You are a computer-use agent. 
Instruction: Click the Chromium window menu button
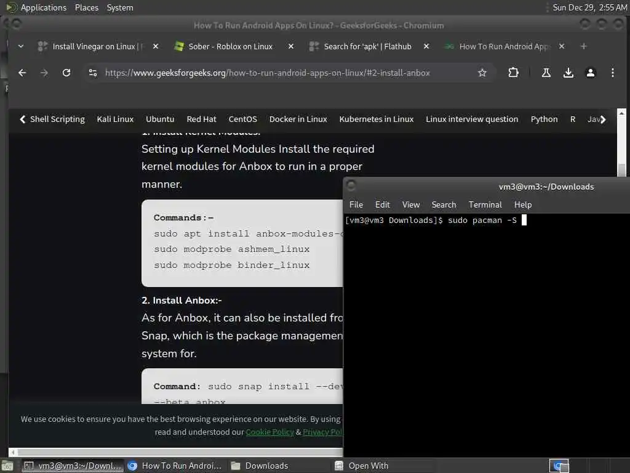(16, 24)
